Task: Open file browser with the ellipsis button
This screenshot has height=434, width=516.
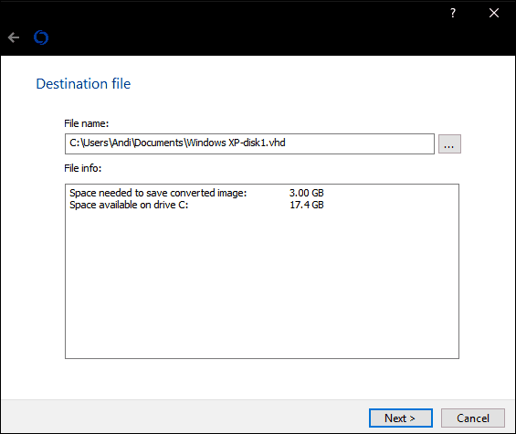Action: [449, 143]
